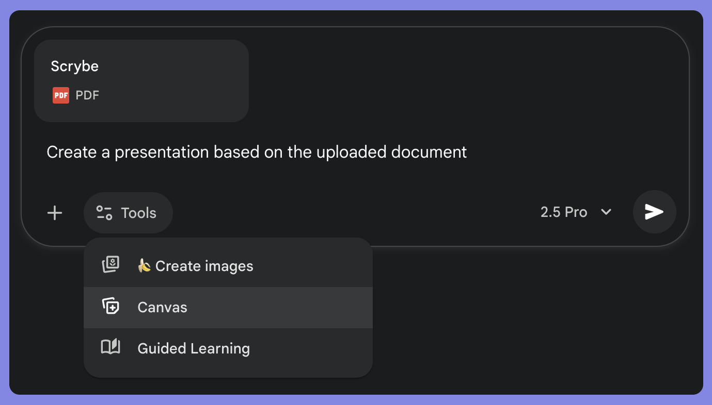The image size is (712, 405).
Task: Click the 'Scrybe' file name text
Action: pos(75,66)
